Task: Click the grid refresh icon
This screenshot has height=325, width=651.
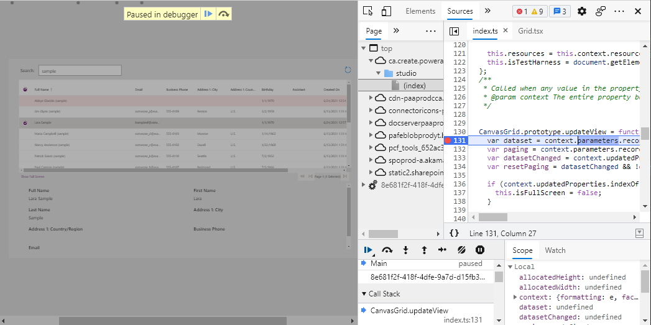Action: (348, 70)
